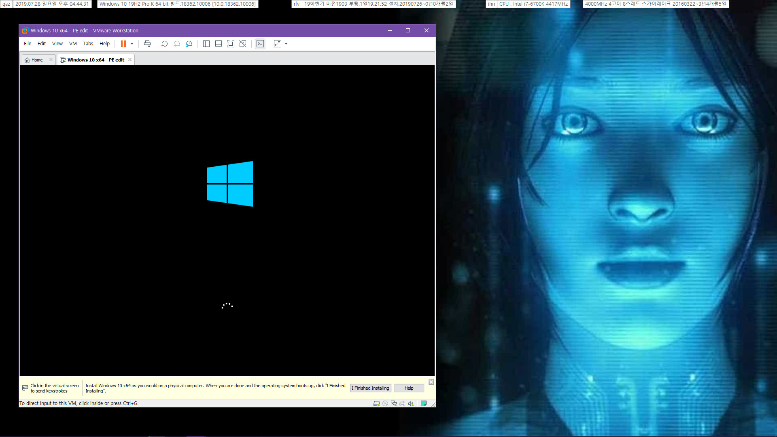Click the 'rfv' label on top bar
This screenshot has width=777, height=437.
[297, 4]
